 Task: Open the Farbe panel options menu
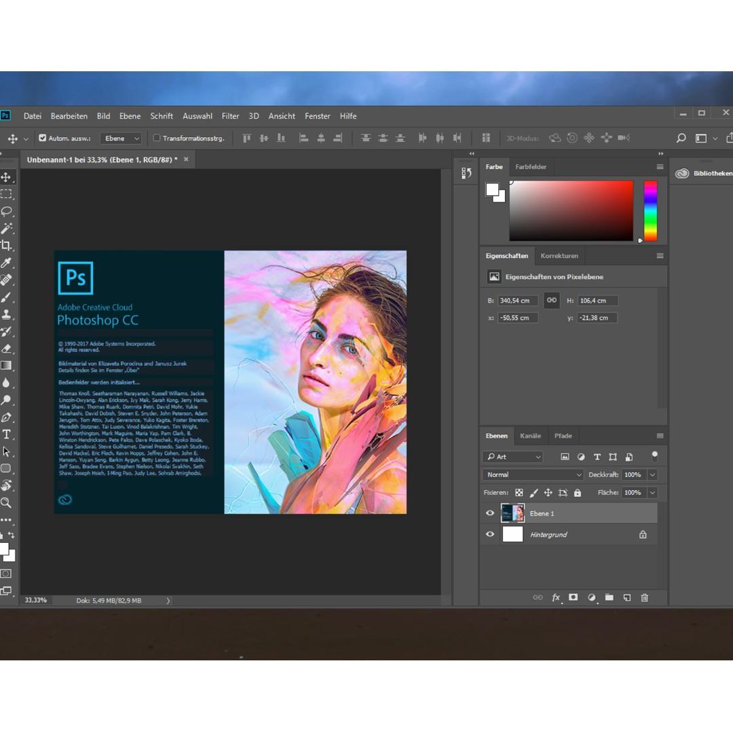[660, 167]
